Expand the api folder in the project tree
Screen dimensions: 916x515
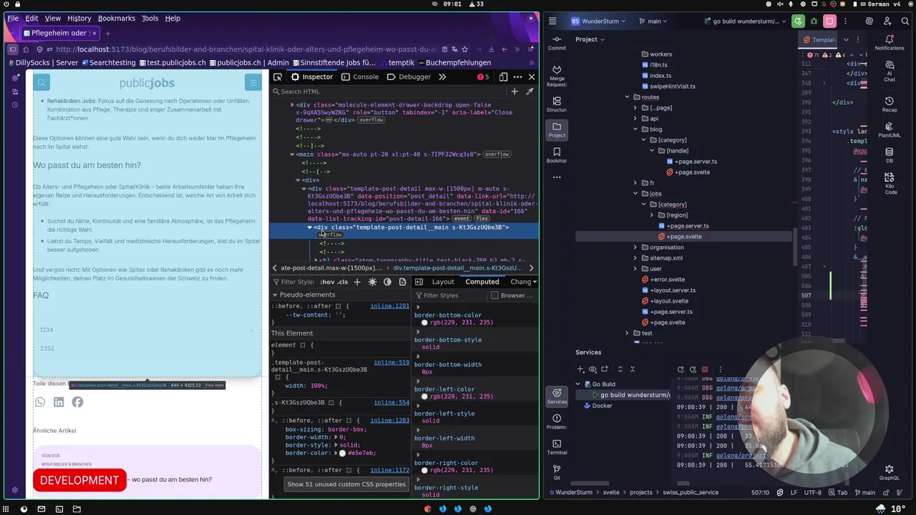click(x=635, y=119)
